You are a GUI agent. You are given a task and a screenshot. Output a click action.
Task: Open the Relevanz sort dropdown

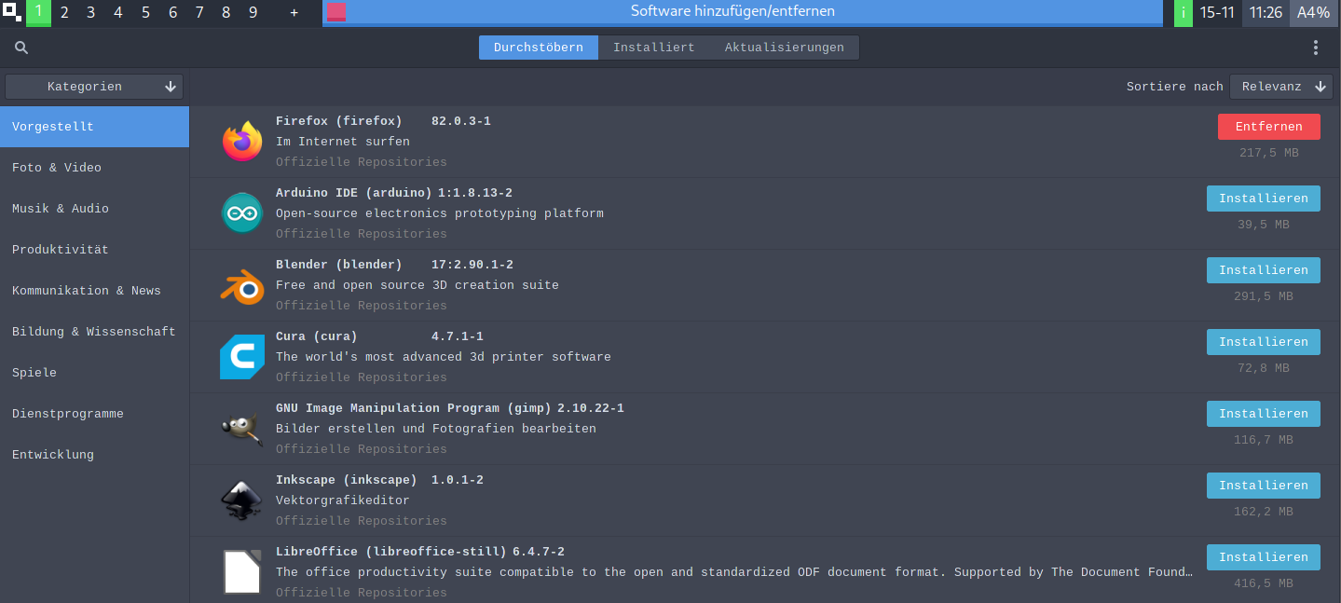pyautogui.click(x=1283, y=87)
